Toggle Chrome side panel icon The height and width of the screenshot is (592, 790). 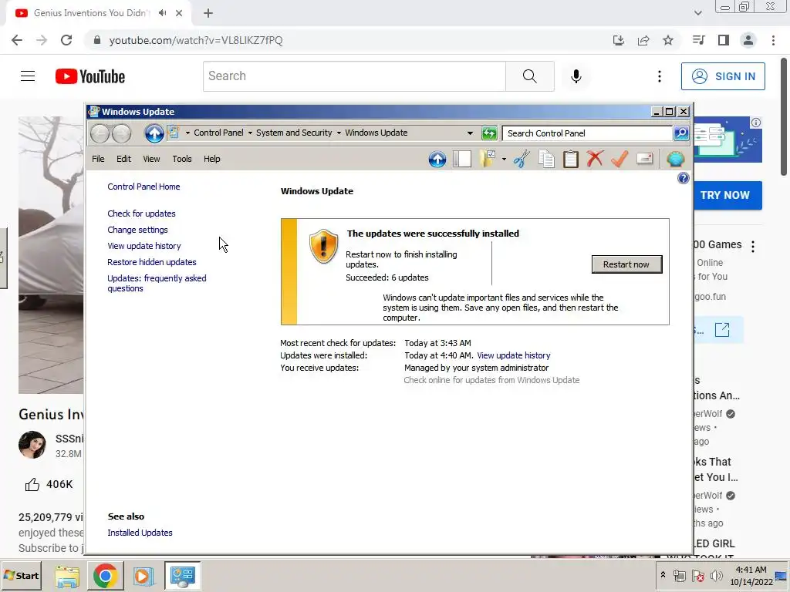point(724,40)
